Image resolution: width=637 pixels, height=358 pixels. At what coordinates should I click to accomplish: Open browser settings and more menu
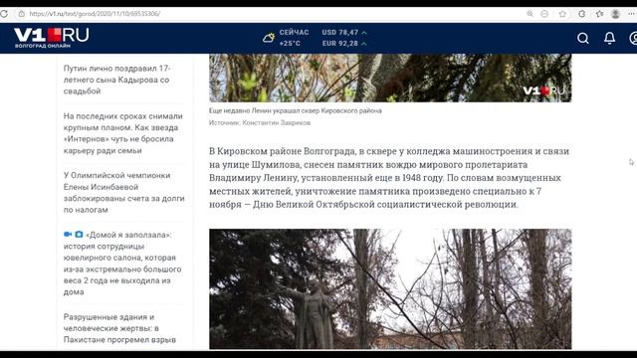tap(632, 14)
